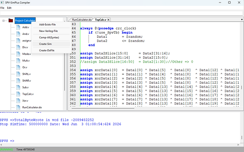
Task: Open the Edit menu
Action: coord(9,8)
